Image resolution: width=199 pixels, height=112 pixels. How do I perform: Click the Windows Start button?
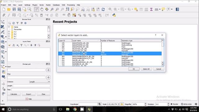point(3,109)
